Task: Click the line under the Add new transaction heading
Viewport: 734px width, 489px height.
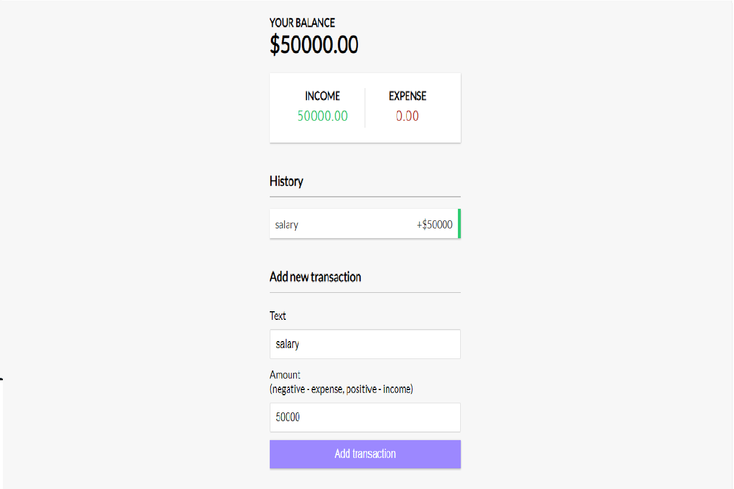Action: [x=365, y=292]
